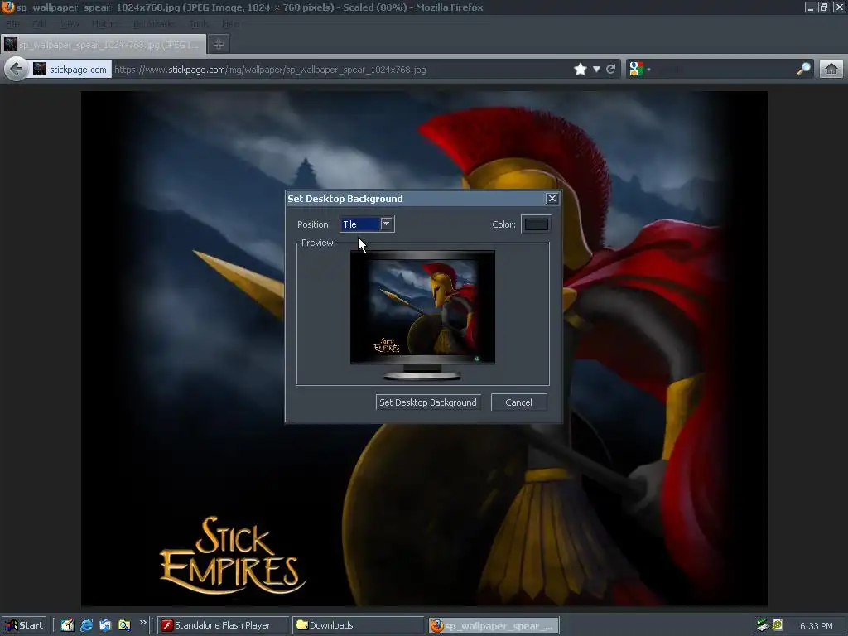Open the History menu

click(x=104, y=24)
